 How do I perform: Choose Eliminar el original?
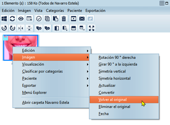124,107
